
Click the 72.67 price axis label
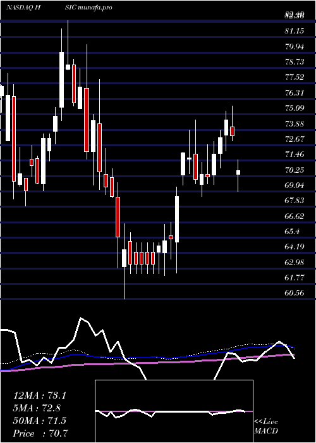click(x=295, y=139)
